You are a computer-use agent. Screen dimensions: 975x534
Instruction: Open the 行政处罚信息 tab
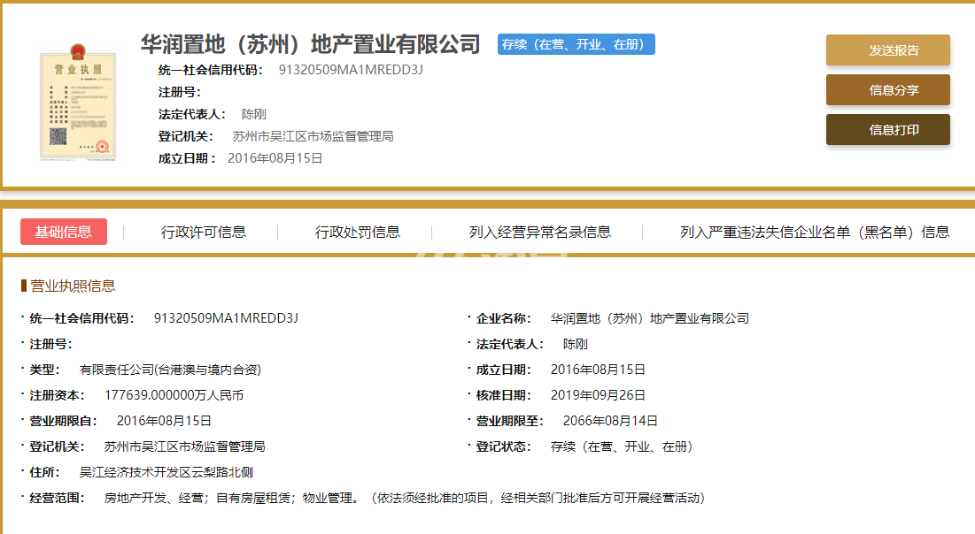(x=358, y=233)
